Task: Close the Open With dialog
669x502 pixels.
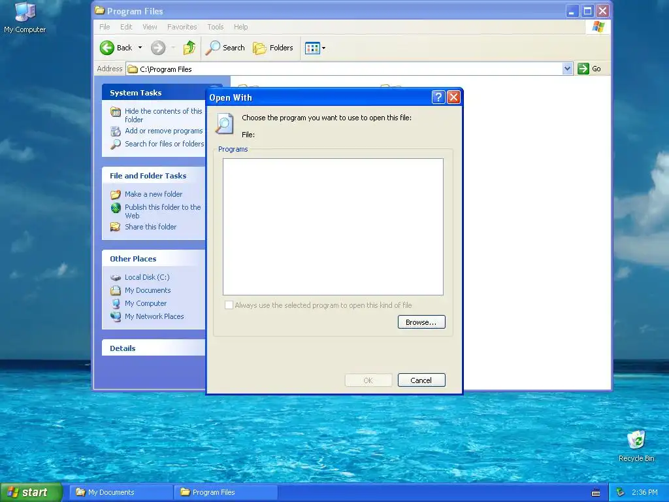Action: point(453,97)
